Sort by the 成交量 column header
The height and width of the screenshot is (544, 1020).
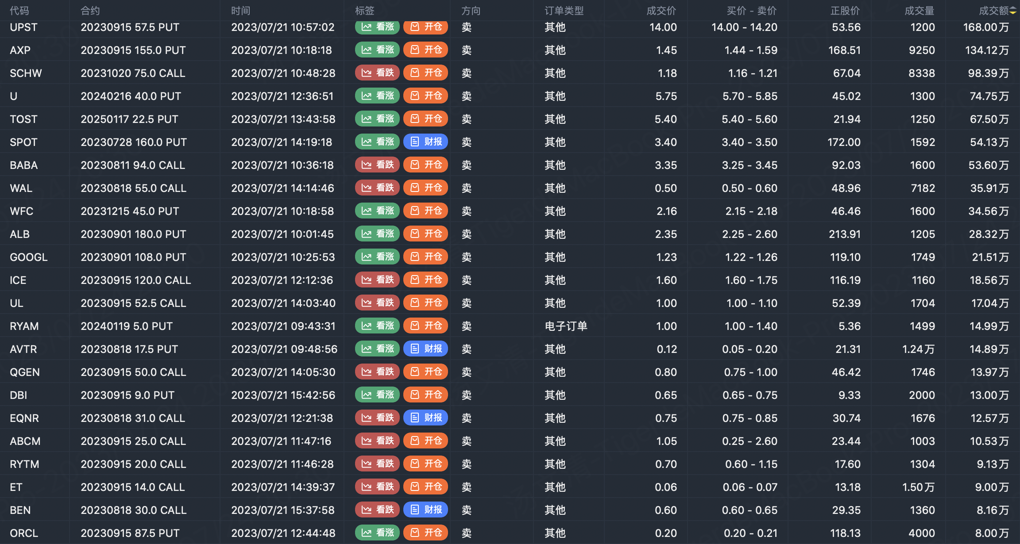(x=919, y=11)
